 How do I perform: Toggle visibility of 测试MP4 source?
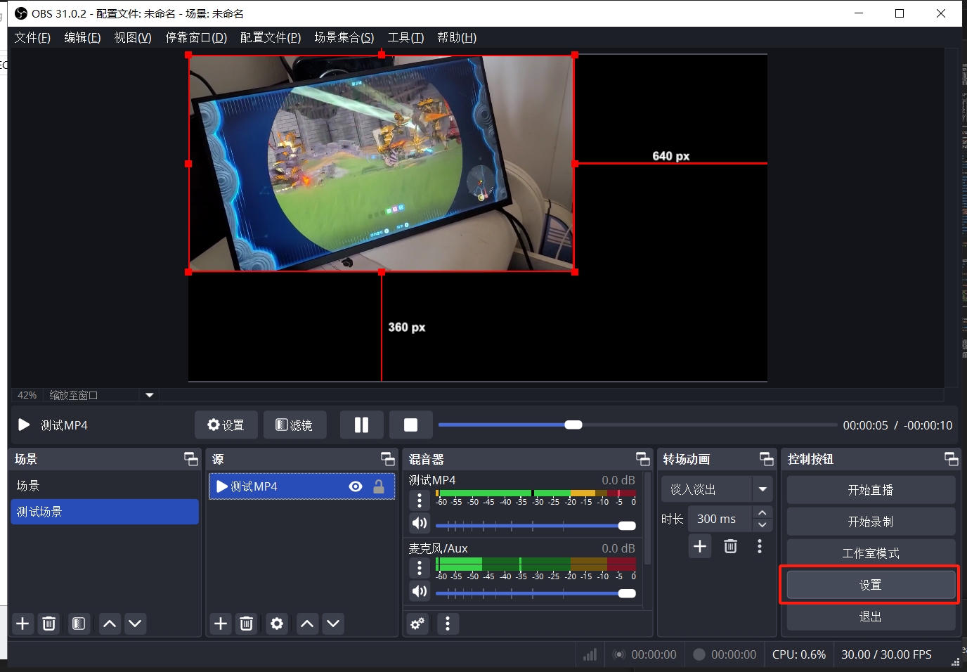(356, 486)
